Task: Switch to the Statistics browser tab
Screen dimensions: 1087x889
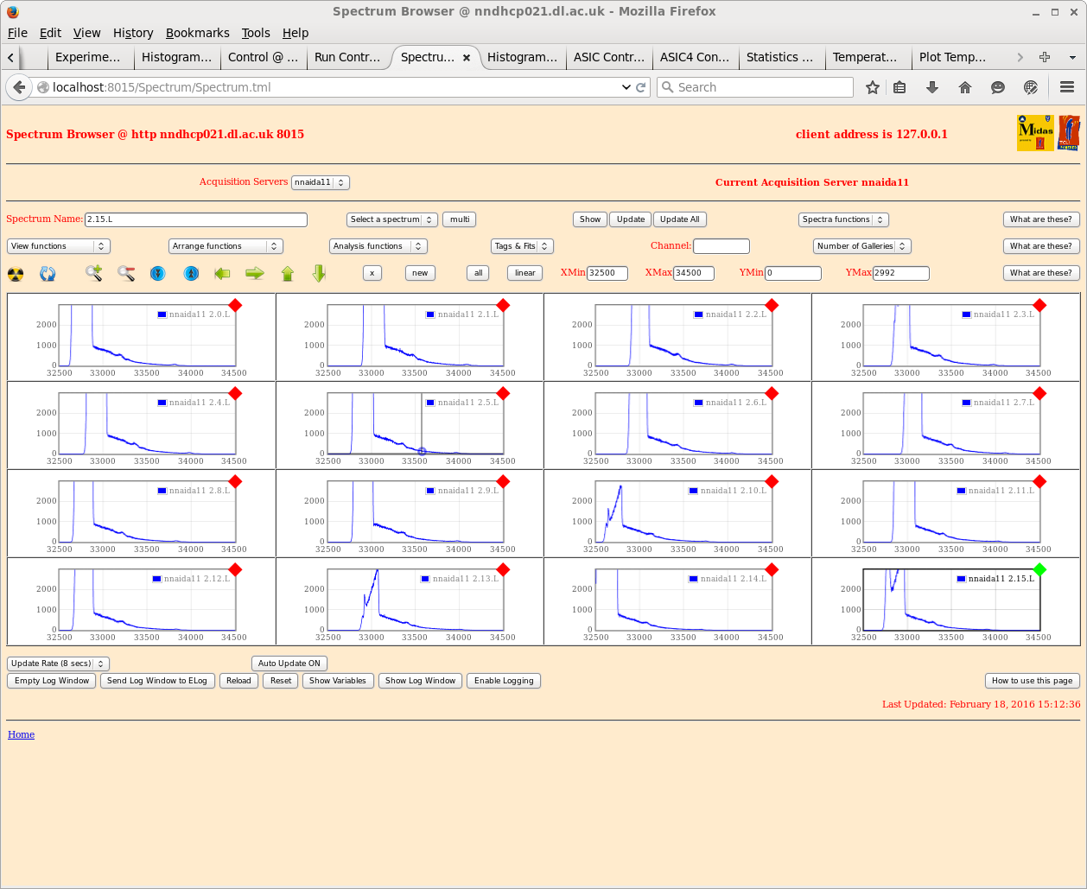Action: pos(779,57)
